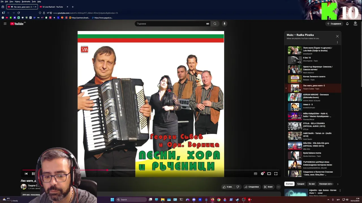Select the Сродни filter chip
The width and height of the screenshot is (362, 203).
tap(301, 184)
